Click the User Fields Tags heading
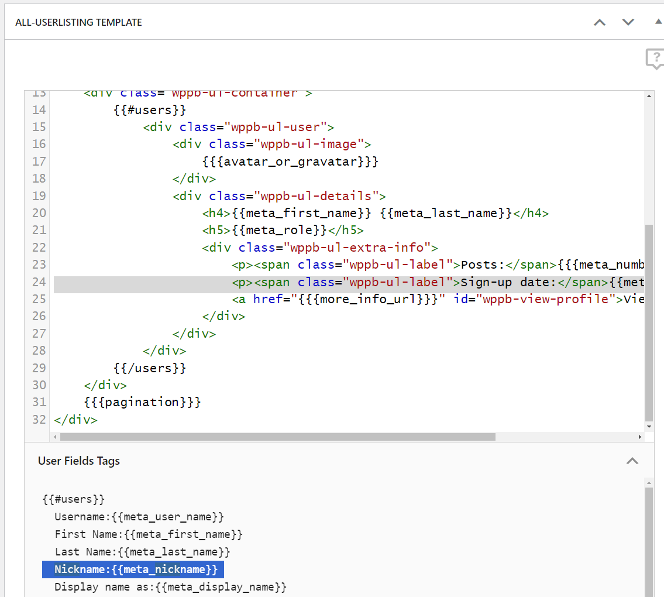Screen dimensions: 664x597 79,461
